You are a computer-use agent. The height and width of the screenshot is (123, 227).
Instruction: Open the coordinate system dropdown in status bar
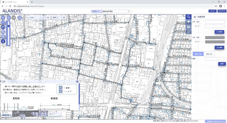pyautogui.click(x=215, y=121)
